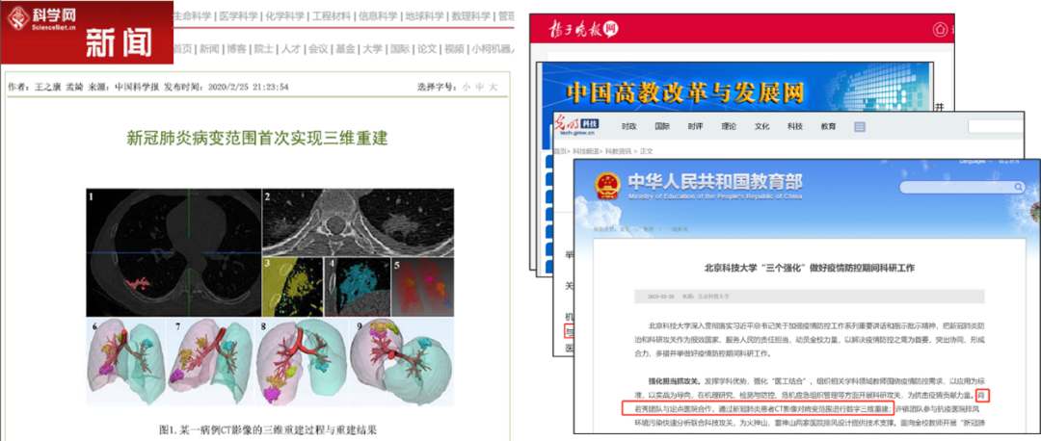This screenshot has width=1041, height=441.
Task: Select small font size 小
Action: point(466,87)
